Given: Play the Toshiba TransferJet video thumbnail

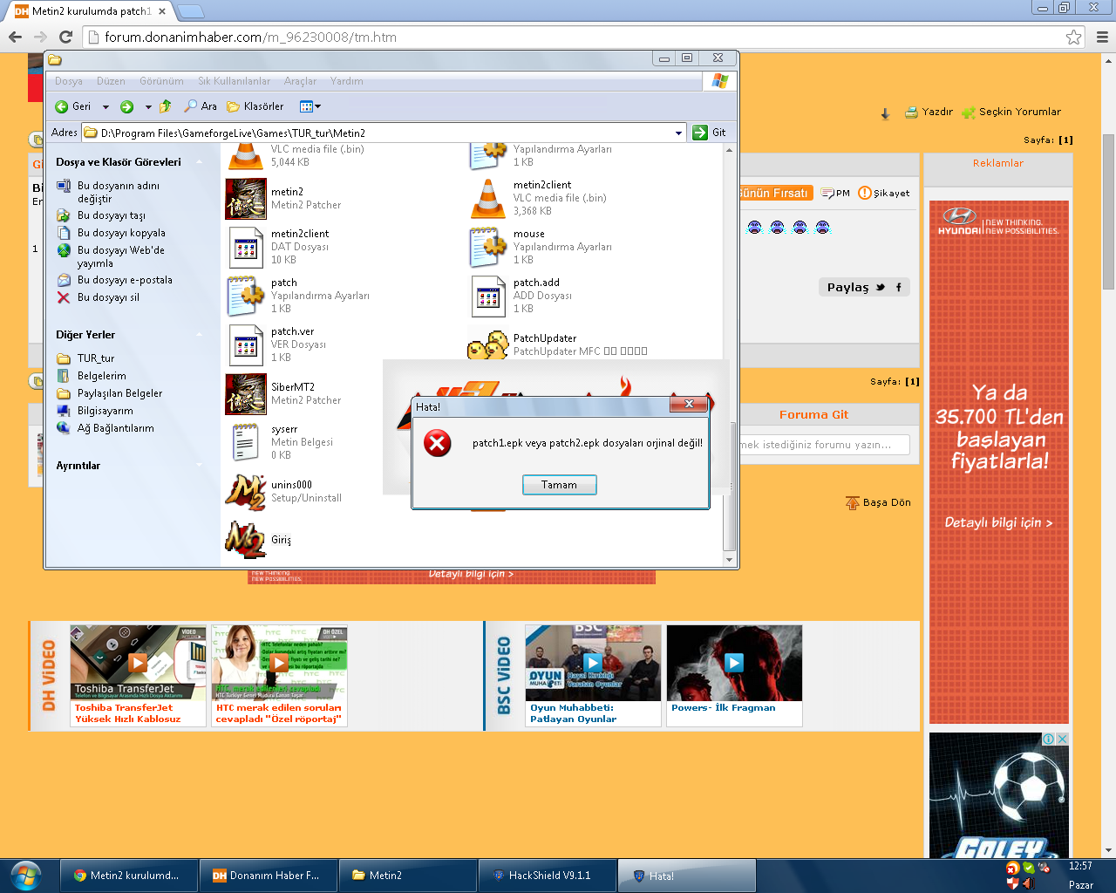Looking at the screenshot, I should [x=138, y=663].
